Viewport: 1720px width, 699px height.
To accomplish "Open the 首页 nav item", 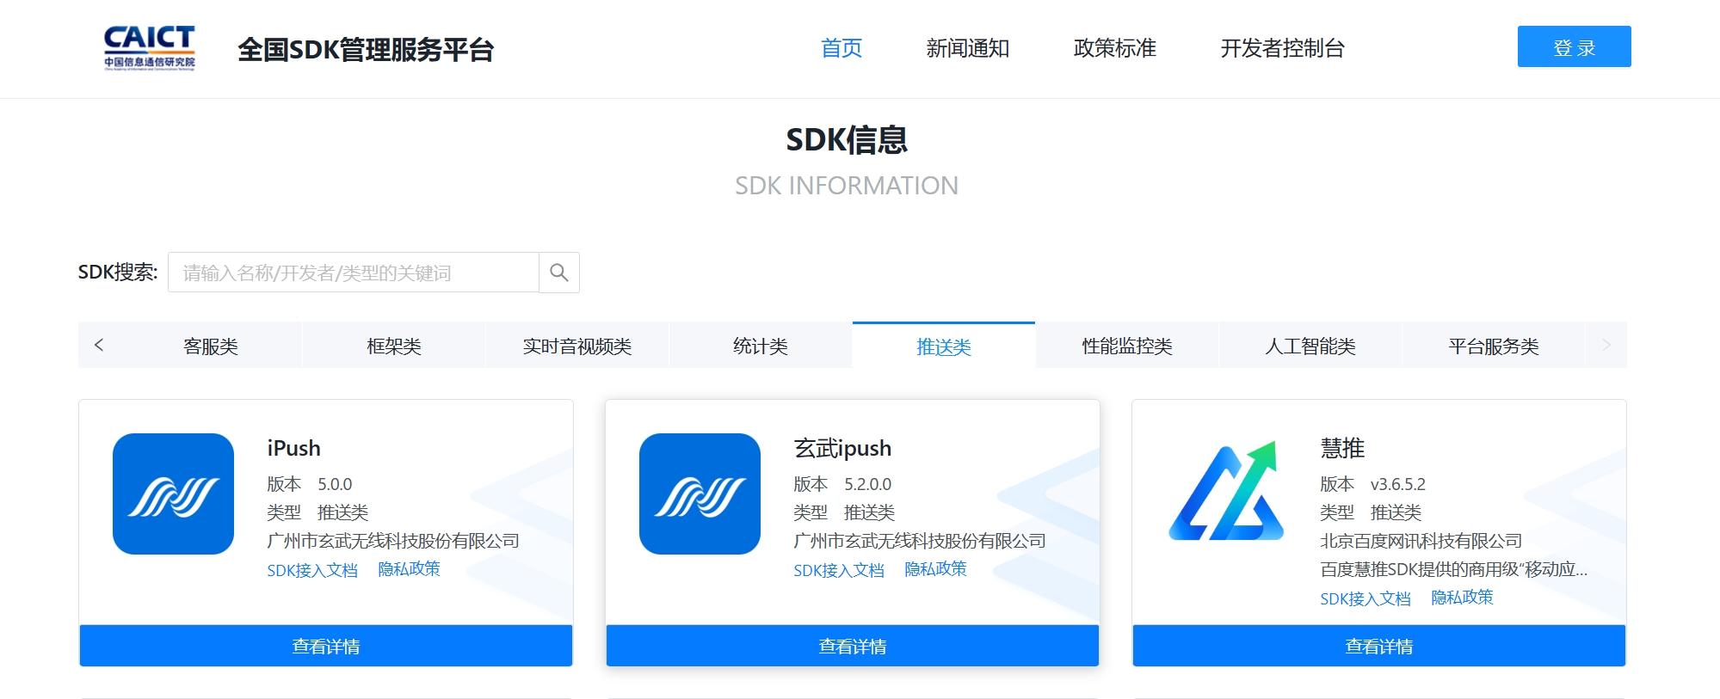I will click(x=842, y=48).
